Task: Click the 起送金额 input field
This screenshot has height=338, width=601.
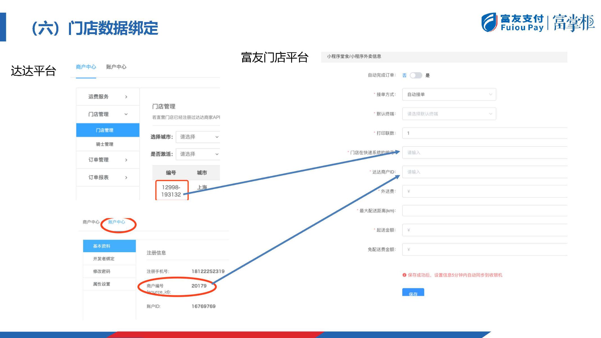Action: click(485, 230)
